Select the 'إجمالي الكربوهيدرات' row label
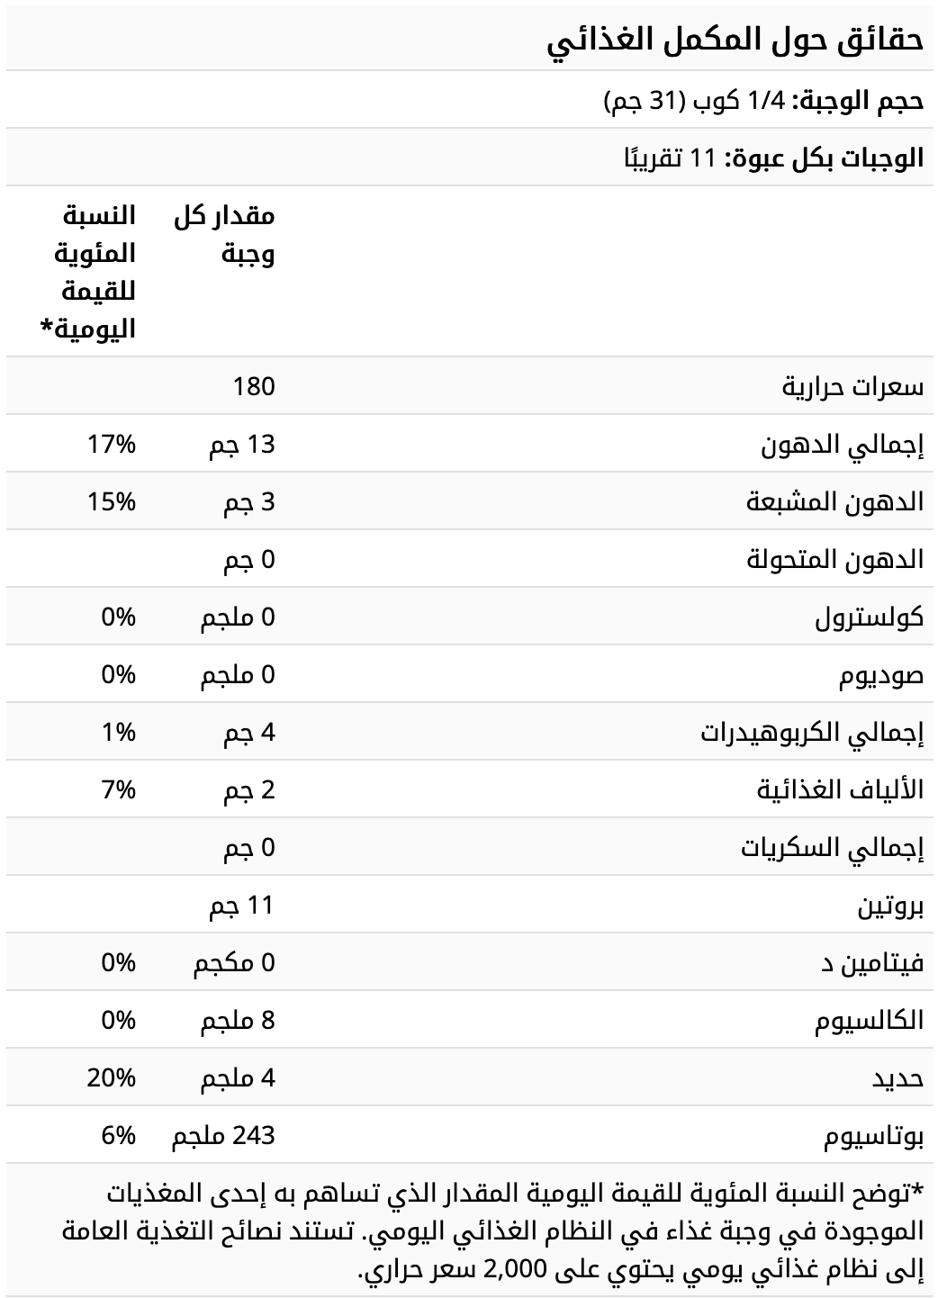This screenshot has width=938, height=1298. click(812, 733)
